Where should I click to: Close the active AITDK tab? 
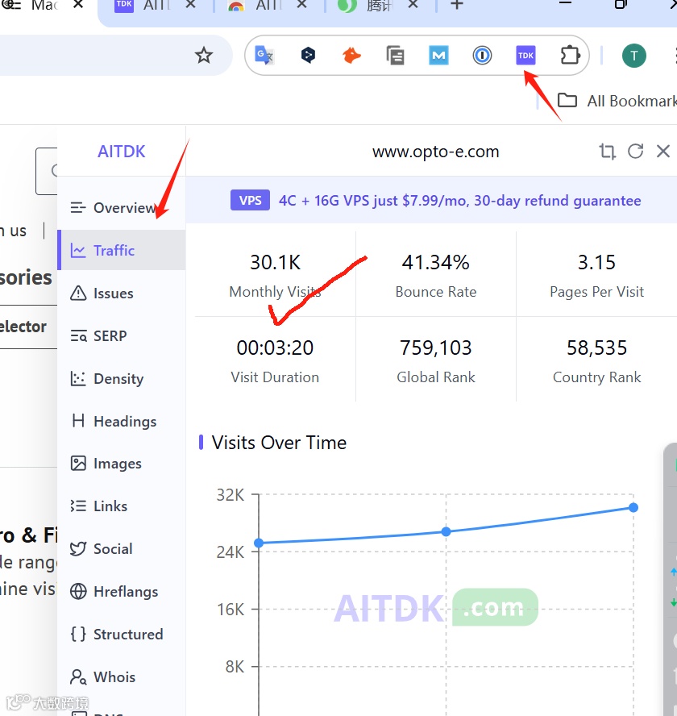(x=191, y=5)
